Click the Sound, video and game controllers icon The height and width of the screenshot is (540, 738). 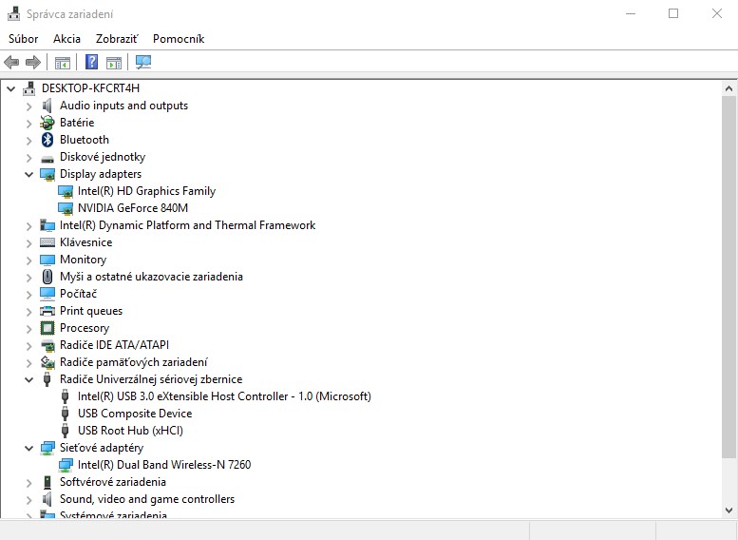[x=47, y=499]
